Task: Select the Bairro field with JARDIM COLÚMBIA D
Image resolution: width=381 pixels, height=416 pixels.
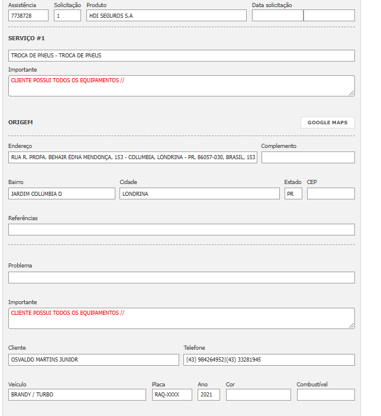Action: pos(62,194)
